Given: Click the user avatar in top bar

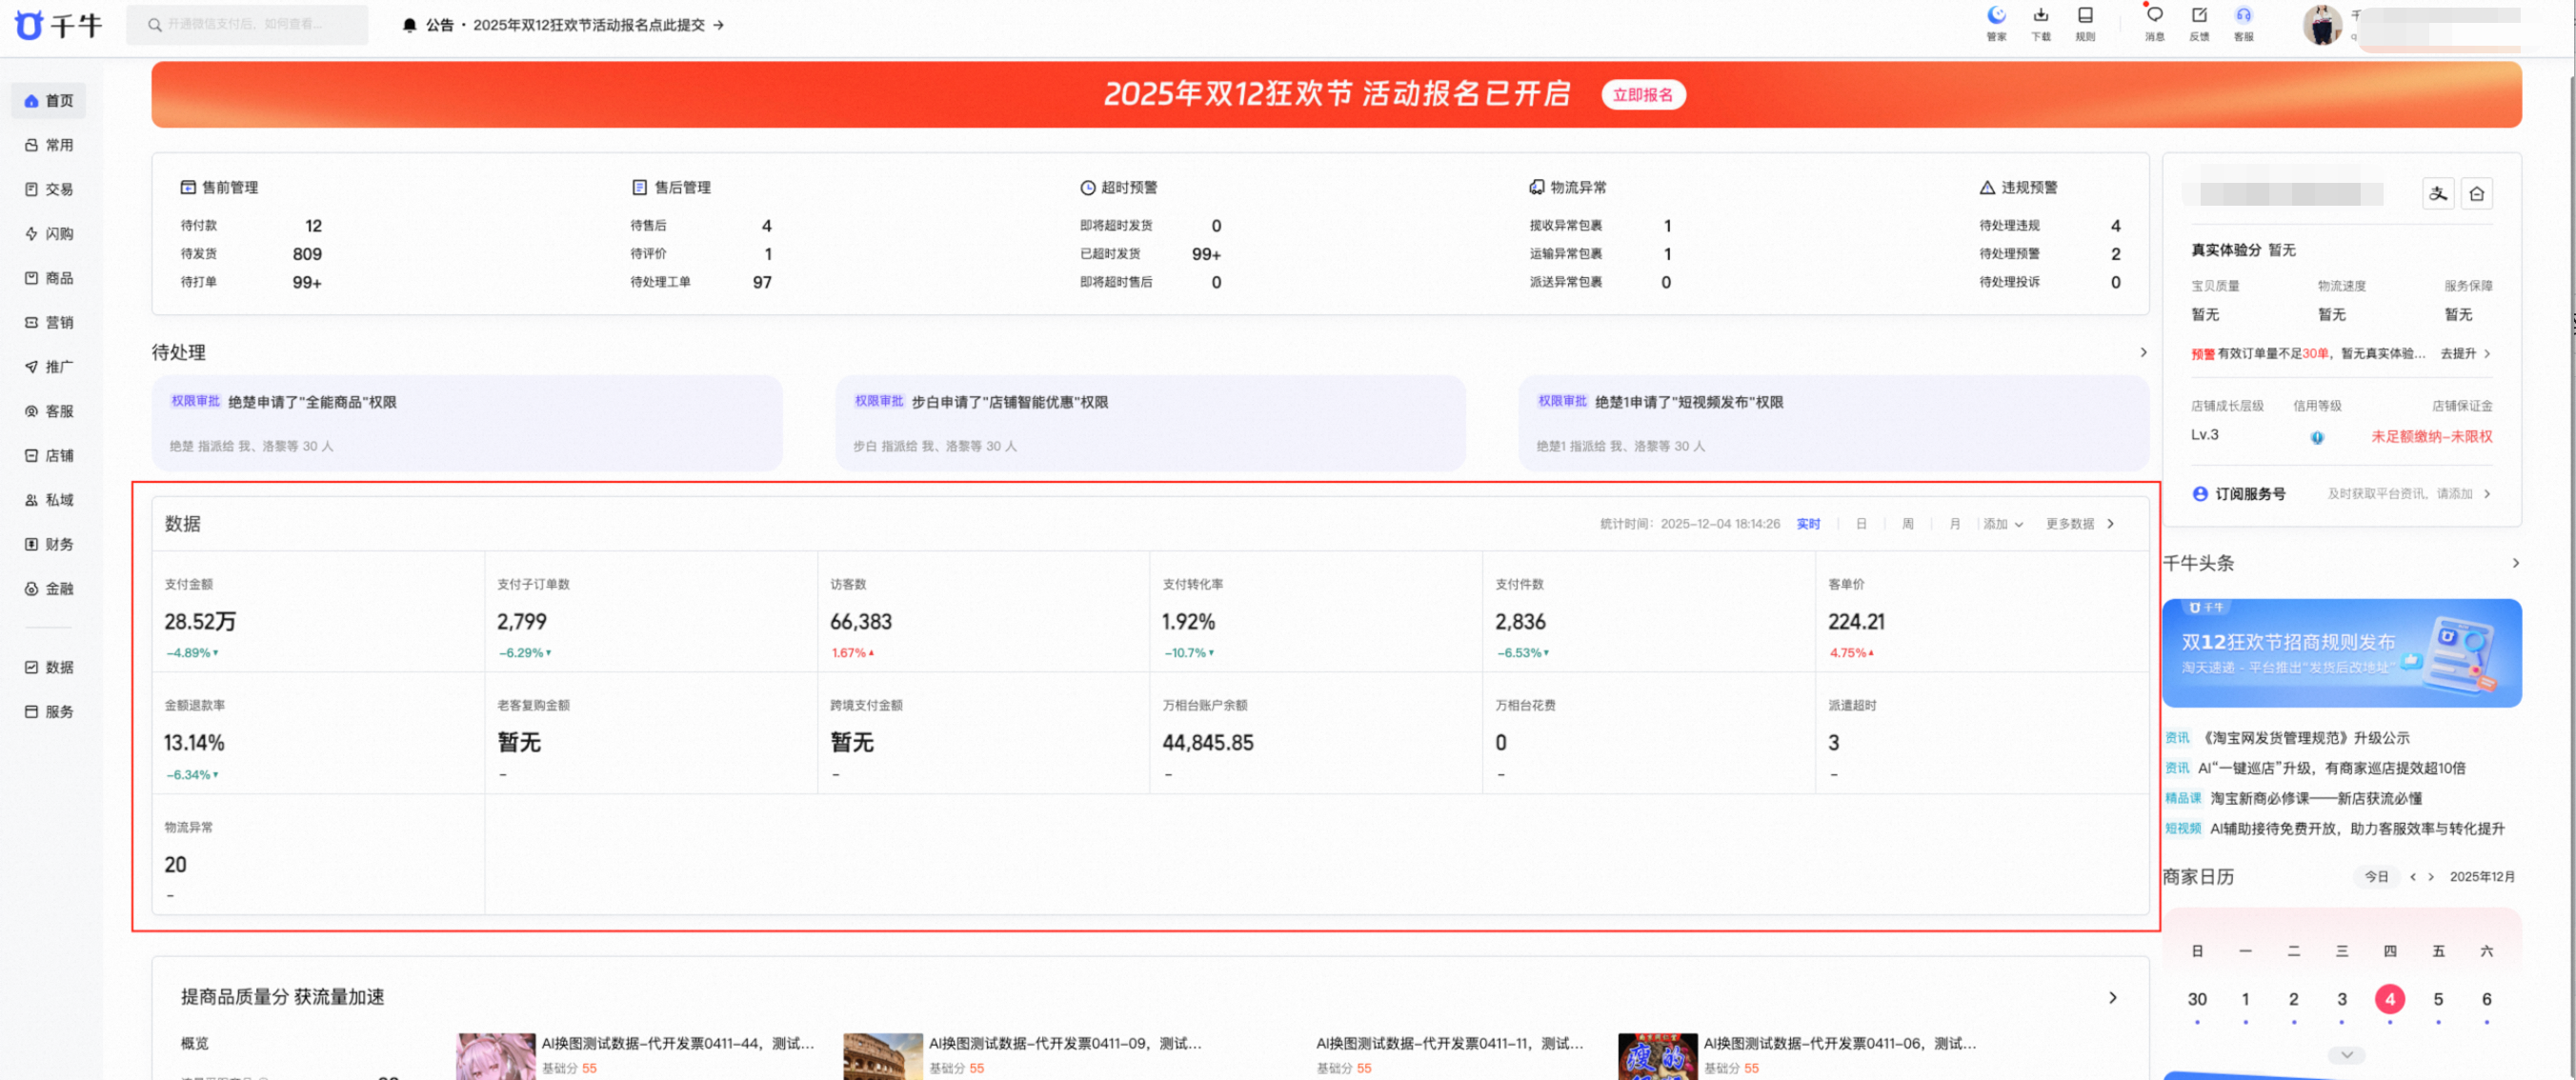Looking at the screenshot, I should (x=2321, y=25).
